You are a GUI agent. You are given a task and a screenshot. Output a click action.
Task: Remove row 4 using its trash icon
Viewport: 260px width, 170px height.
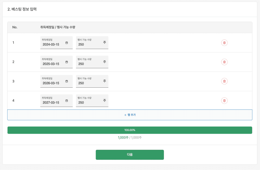pyautogui.click(x=224, y=101)
